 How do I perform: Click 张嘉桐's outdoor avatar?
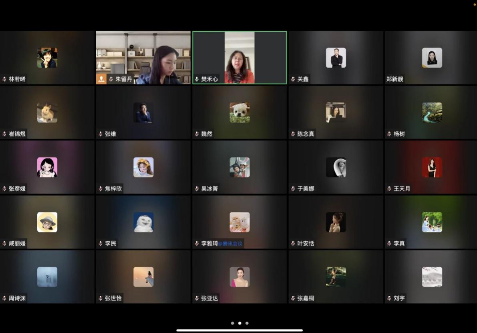(336, 277)
